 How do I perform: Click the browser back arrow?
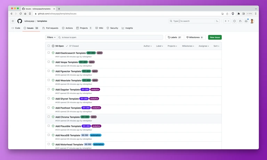click(x=11, y=14)
